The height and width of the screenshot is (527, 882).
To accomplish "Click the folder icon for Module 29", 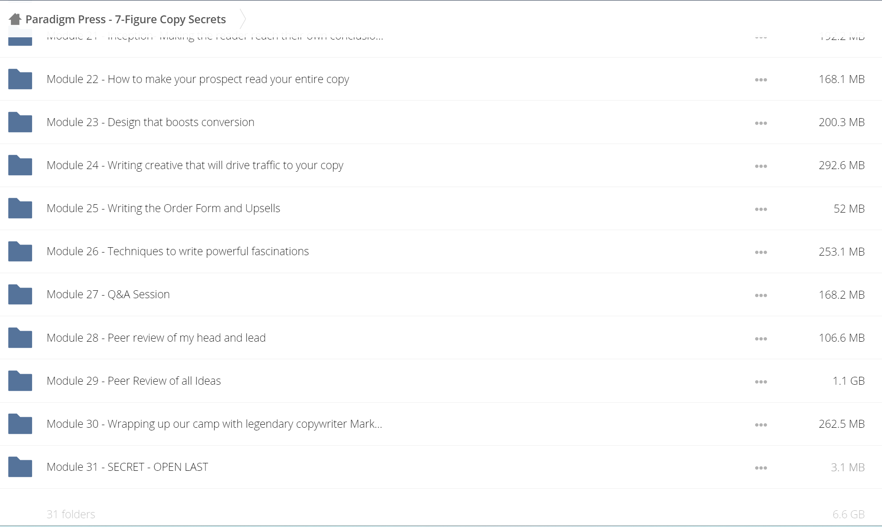I will [x=20, y=381].
